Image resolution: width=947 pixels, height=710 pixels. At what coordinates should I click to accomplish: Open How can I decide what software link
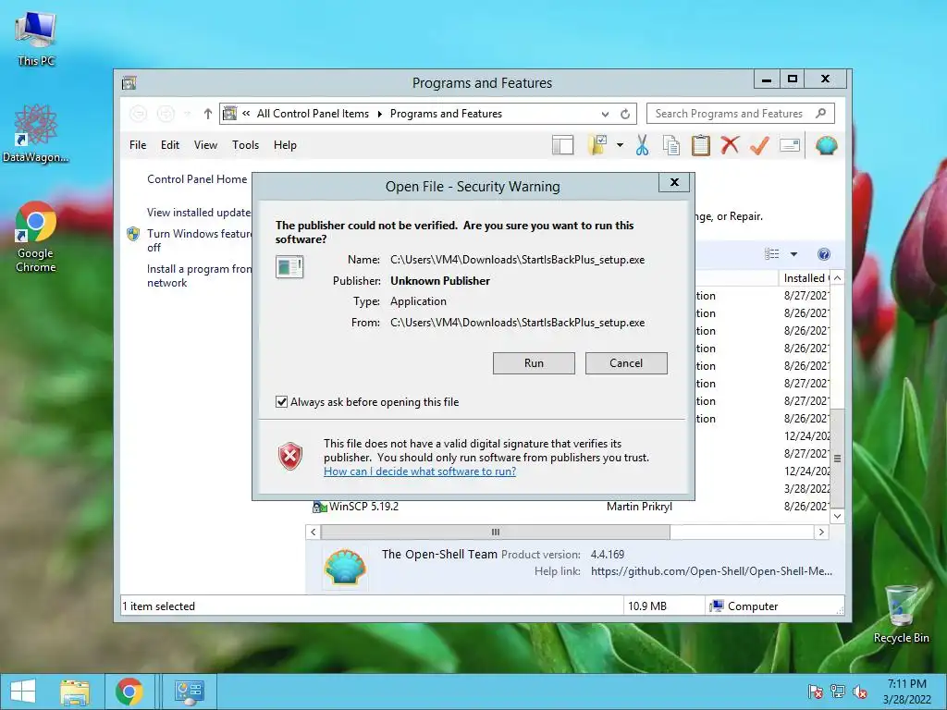(x=420, y=471)
